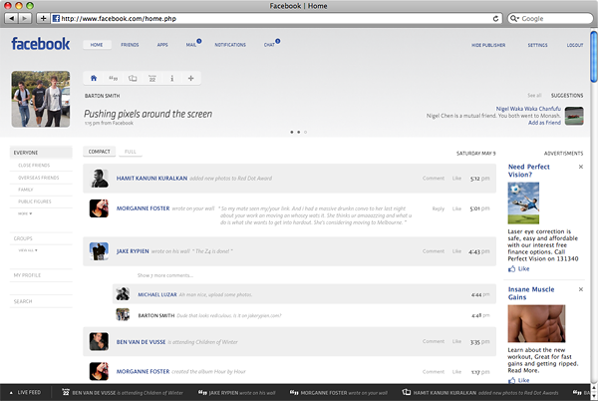
Task: Select the quote status icon in publisher
Action: pos(114,78)
